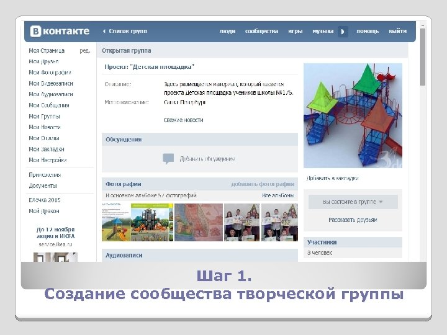Viewport: 447px width, 335px height.
Task: Click добавить фотографии link
Action: pos(263,184)
